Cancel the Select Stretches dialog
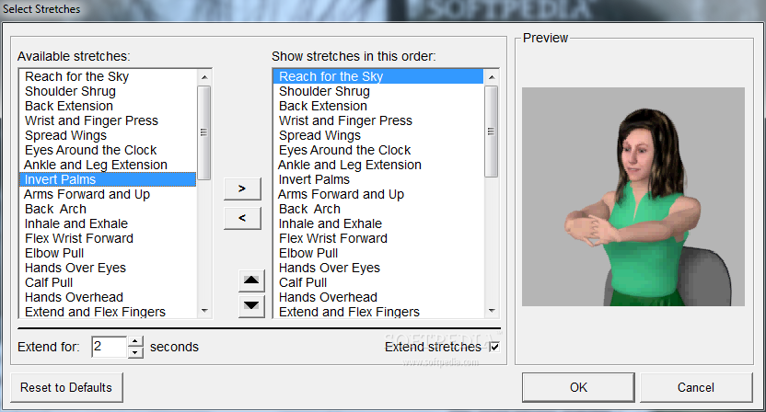 (x=695, y=387)
